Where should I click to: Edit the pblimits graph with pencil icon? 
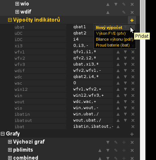(116, 150)
